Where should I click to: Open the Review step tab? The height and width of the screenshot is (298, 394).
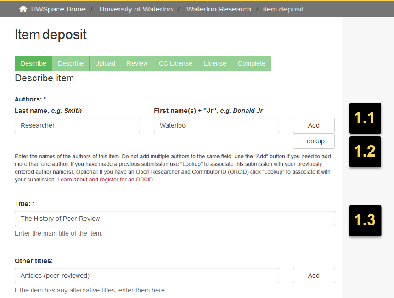(136, 63)
